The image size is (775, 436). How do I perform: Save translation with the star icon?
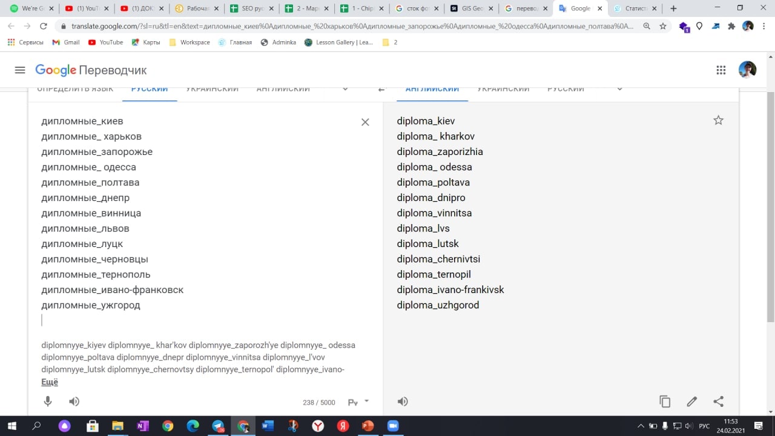tap(718, 120)
